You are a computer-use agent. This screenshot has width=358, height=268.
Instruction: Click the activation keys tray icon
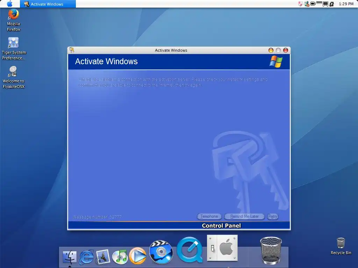331,4
